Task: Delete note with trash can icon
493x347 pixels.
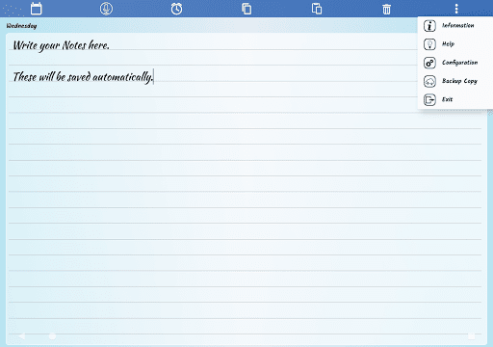Action: click(387, 9)
